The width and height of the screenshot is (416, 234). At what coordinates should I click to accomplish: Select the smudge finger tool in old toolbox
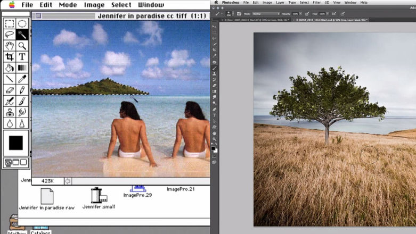tap(22, 112)
